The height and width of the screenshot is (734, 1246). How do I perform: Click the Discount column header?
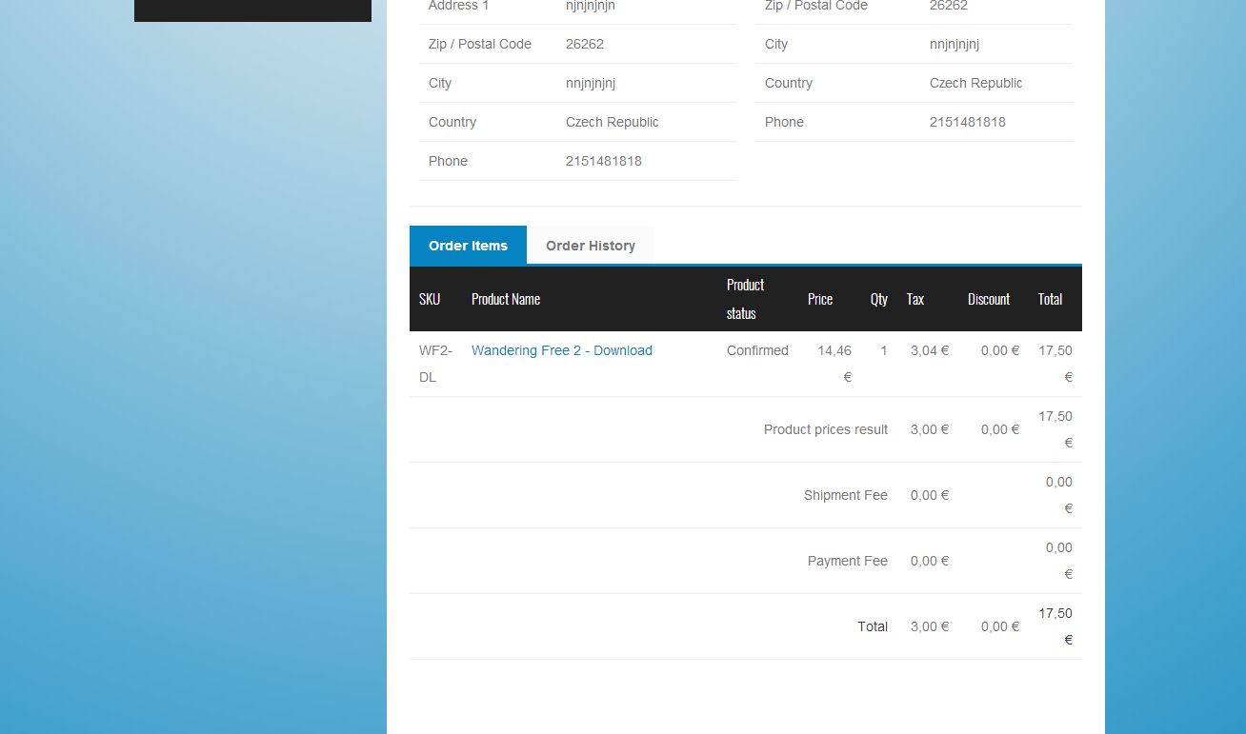[x=988, y=299]
